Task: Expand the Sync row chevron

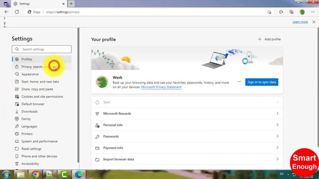Action: (x=277, y=102)
